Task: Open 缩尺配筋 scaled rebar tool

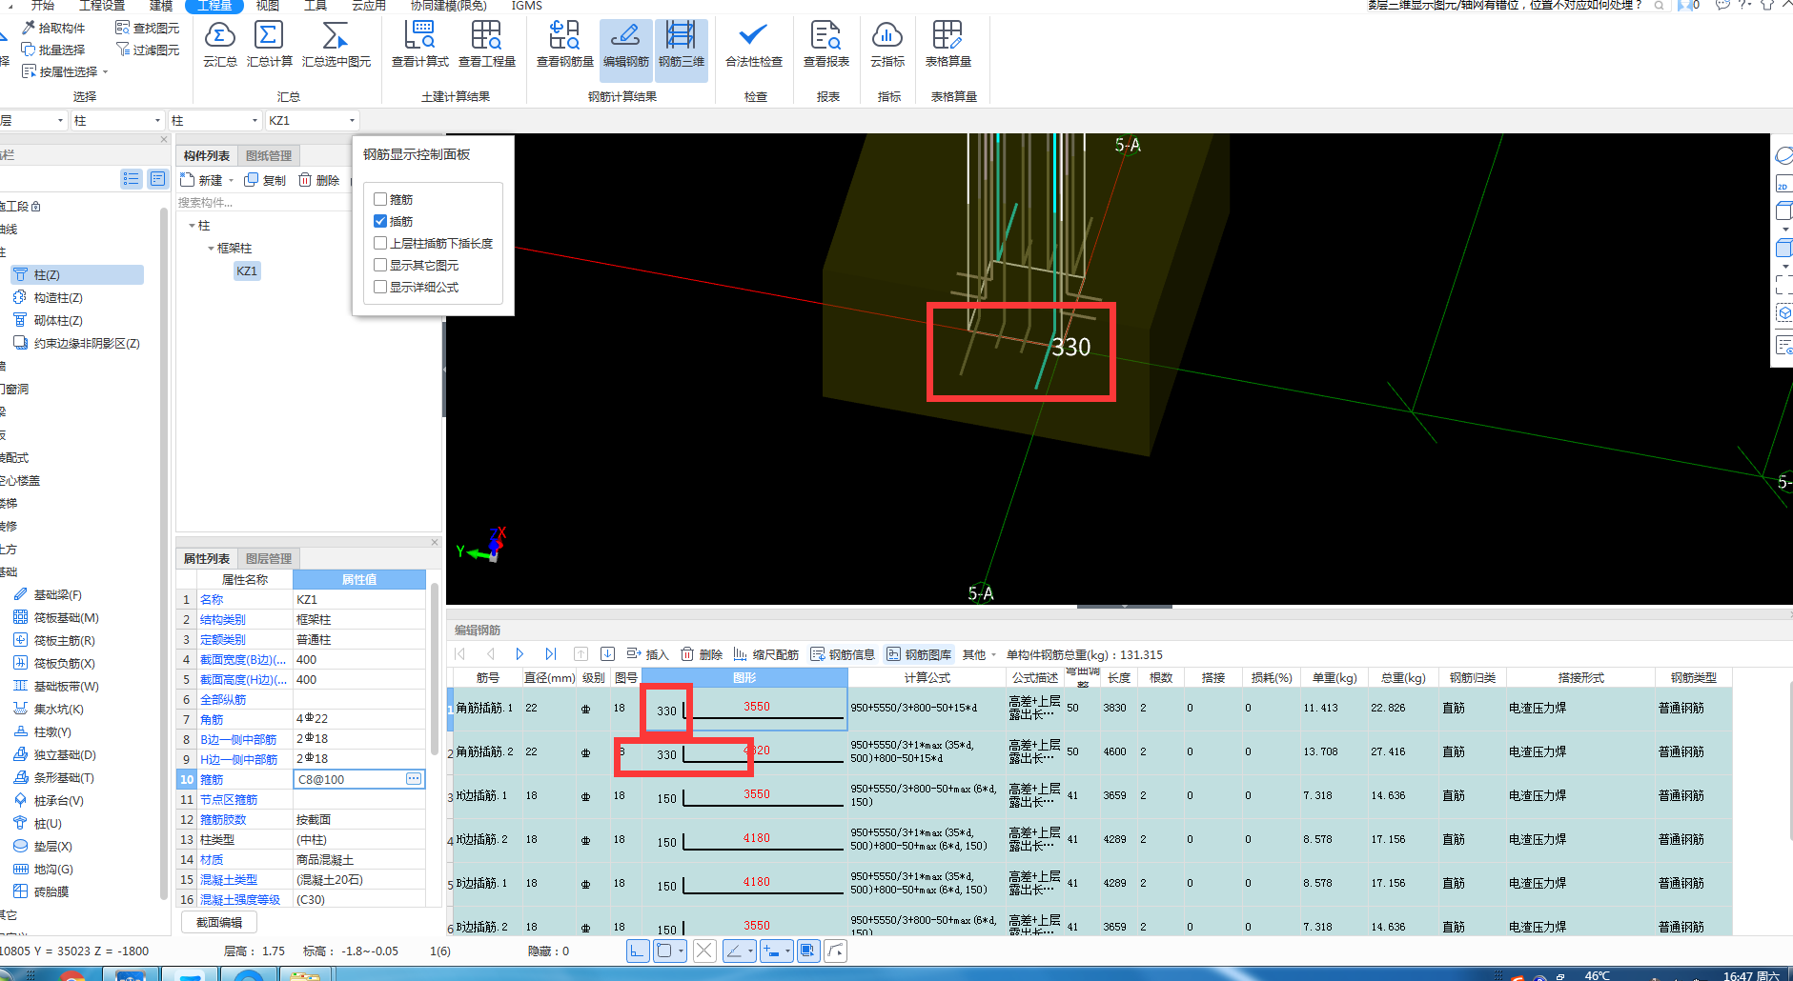Action: tap(765, 654)
